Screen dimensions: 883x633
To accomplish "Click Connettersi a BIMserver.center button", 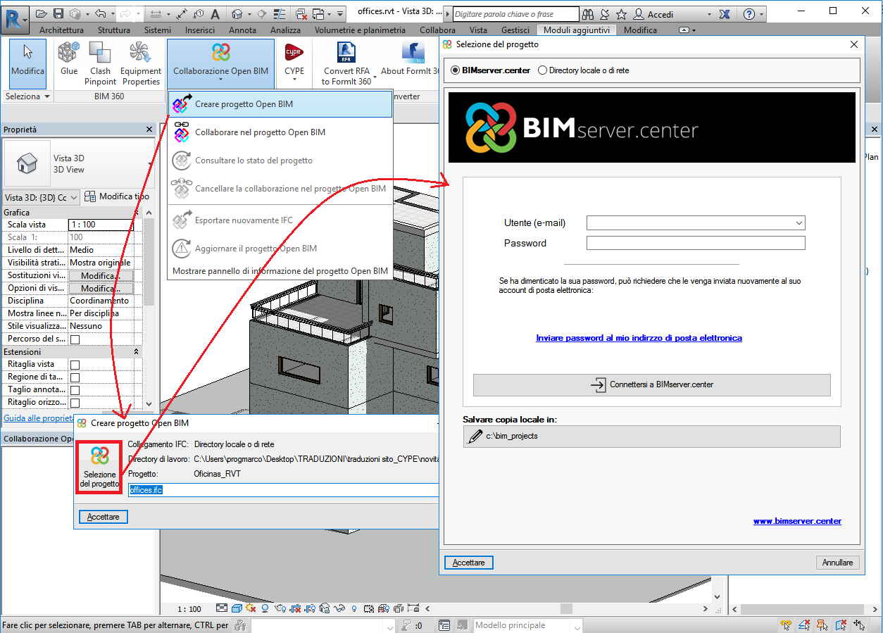I will [x=652, y=384].
